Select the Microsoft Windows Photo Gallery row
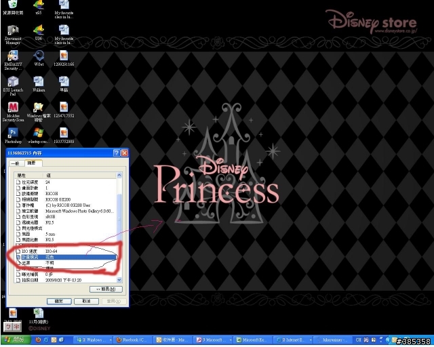The image size is (434, 347). [x=66, y=211]
